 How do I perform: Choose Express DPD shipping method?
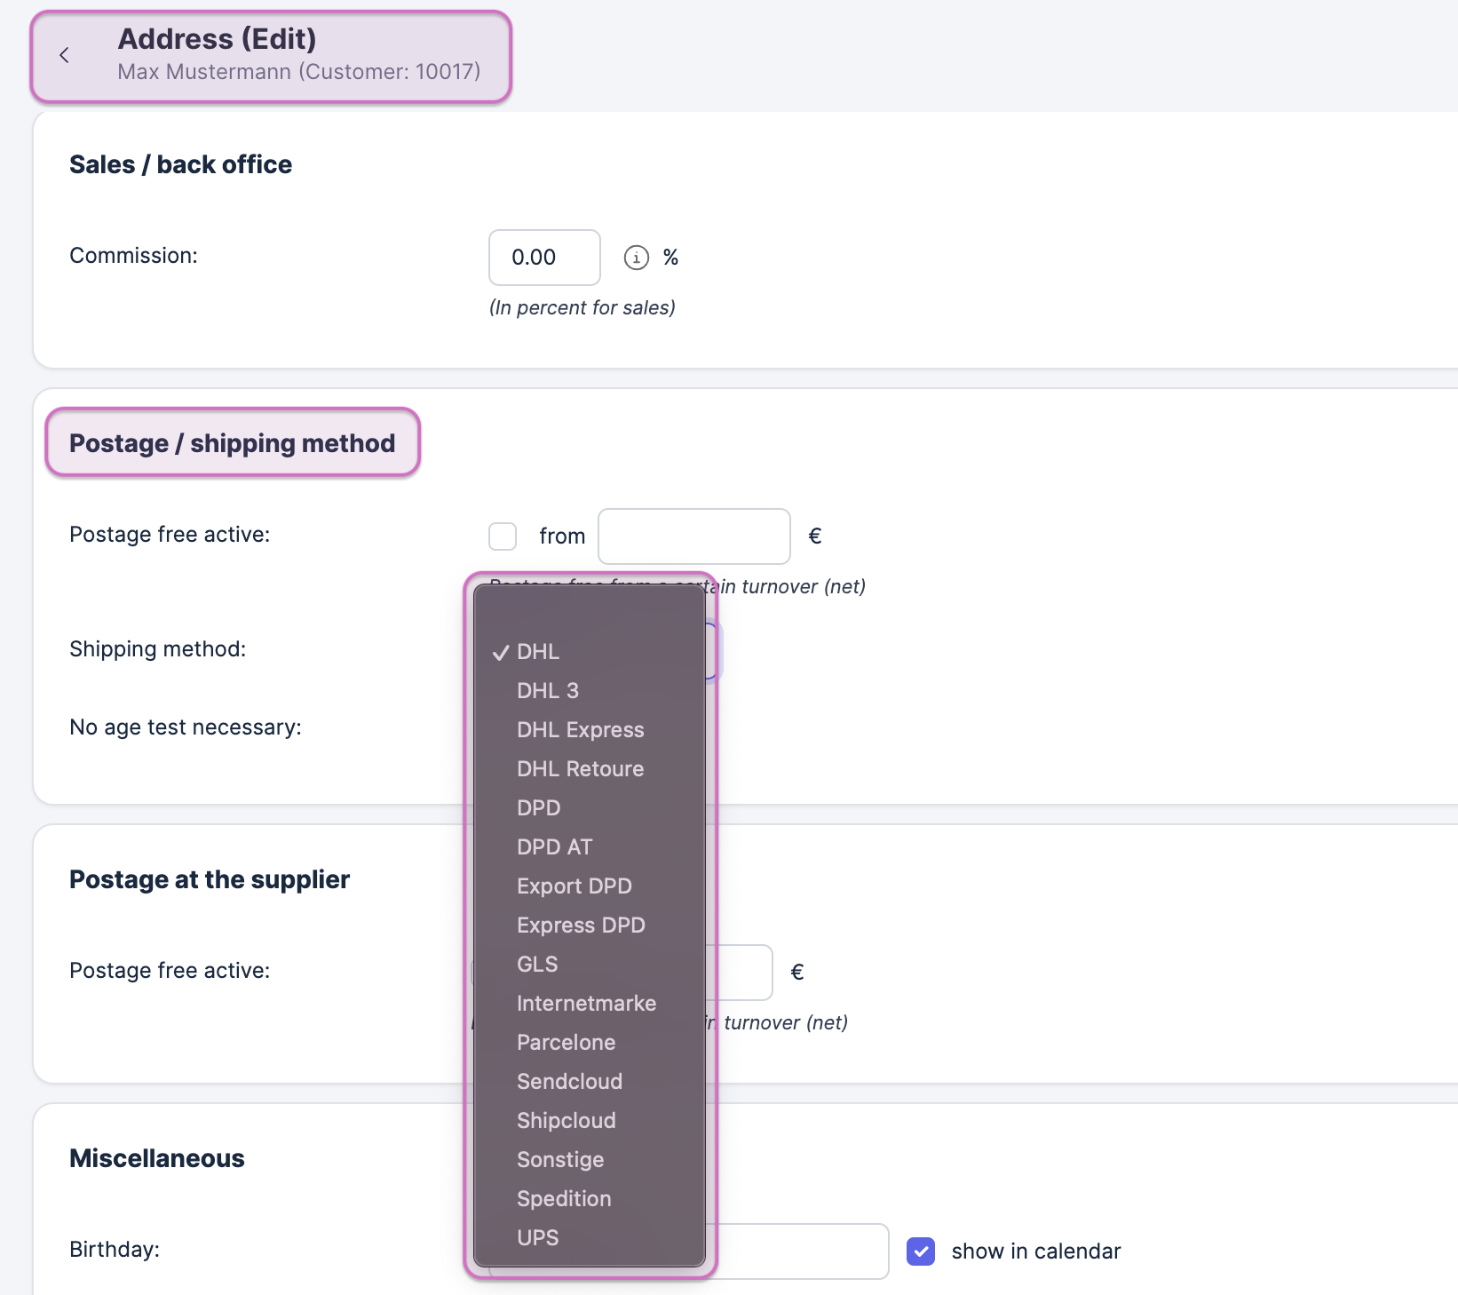[581, 926]
